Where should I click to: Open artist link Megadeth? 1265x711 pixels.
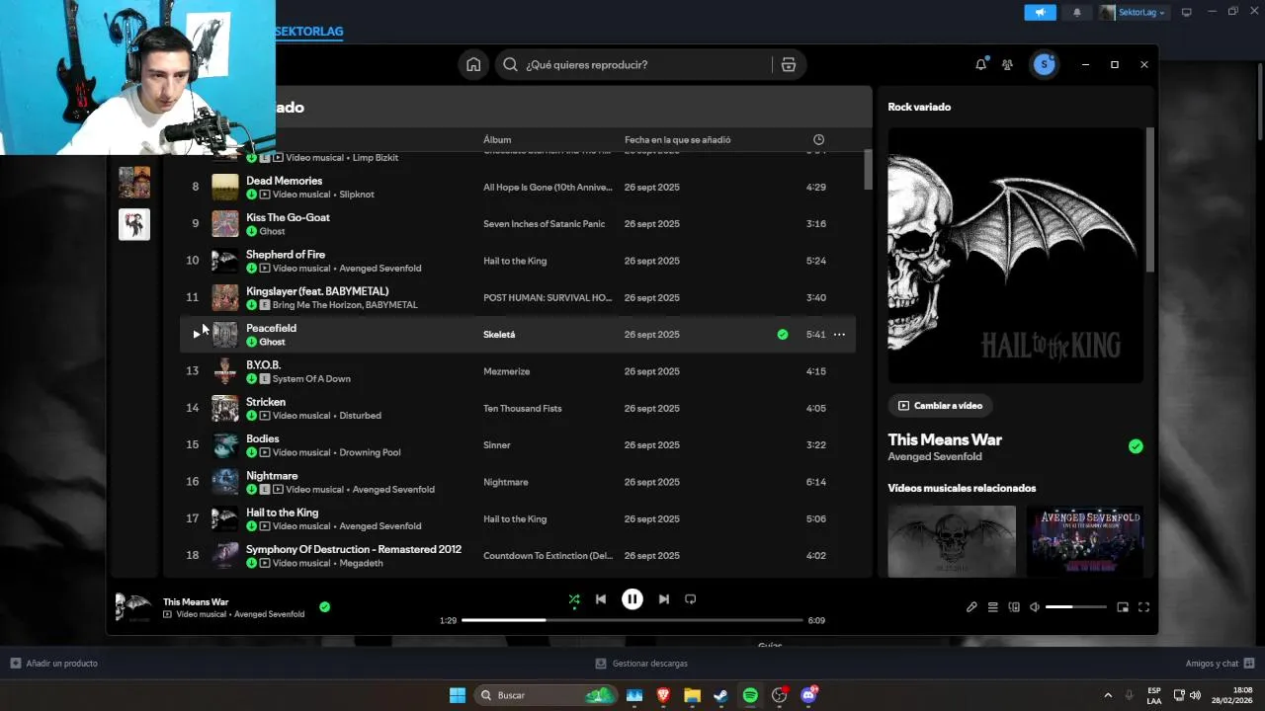pos(362,563)
